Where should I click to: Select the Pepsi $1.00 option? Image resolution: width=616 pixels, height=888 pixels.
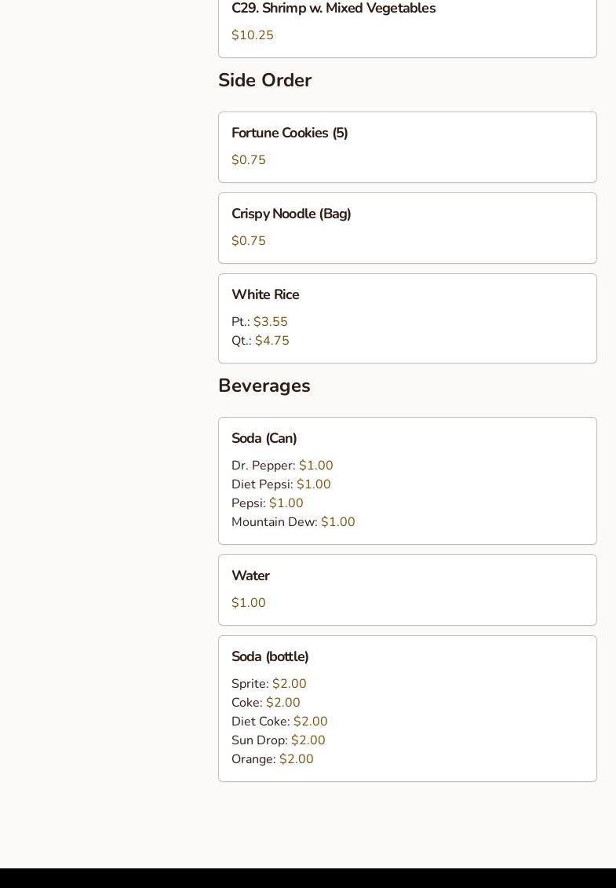[268, 503]
